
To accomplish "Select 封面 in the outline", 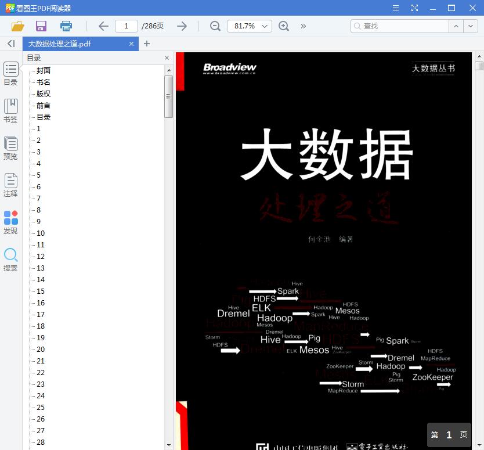I will pyautogui.click(x=43, y=70).
